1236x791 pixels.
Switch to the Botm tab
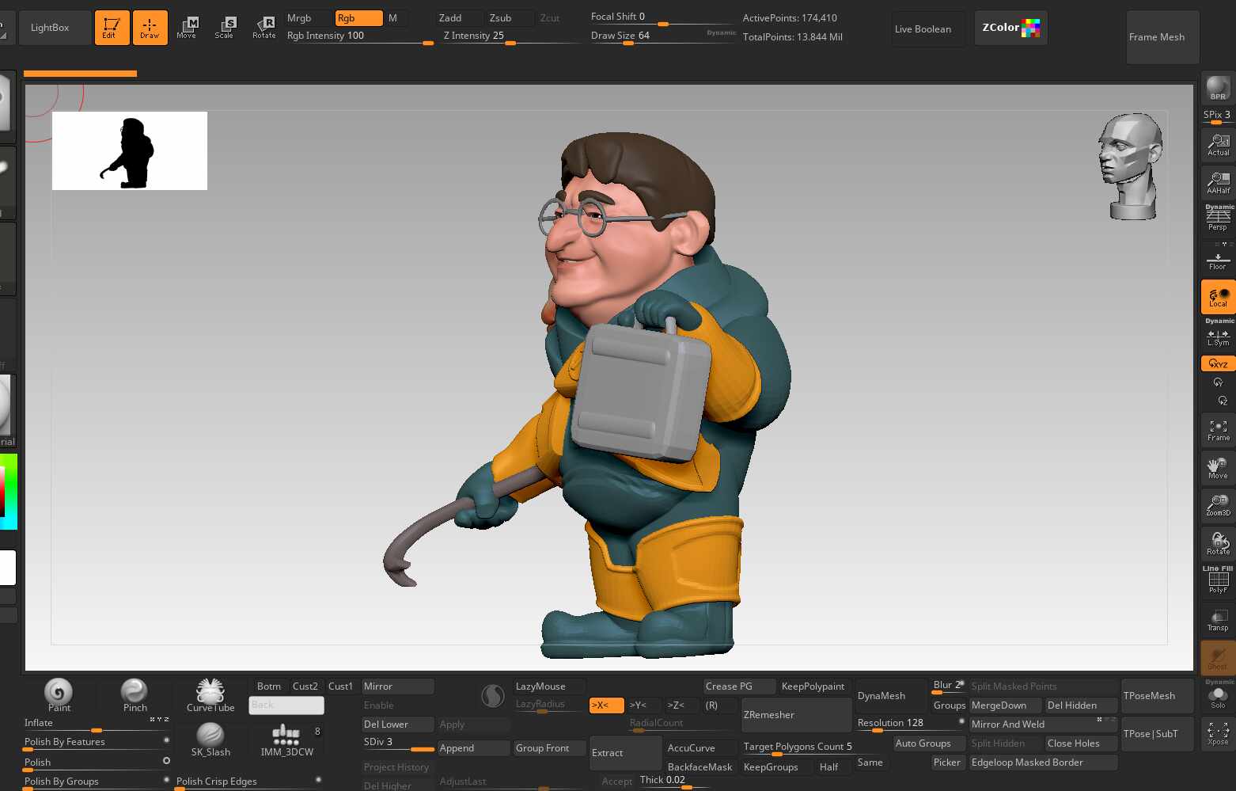click(269, 686)
